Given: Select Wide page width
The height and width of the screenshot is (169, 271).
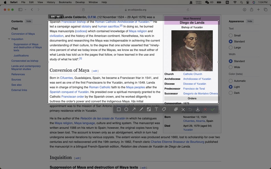Looking at the screenshot, I should point(230,67).
